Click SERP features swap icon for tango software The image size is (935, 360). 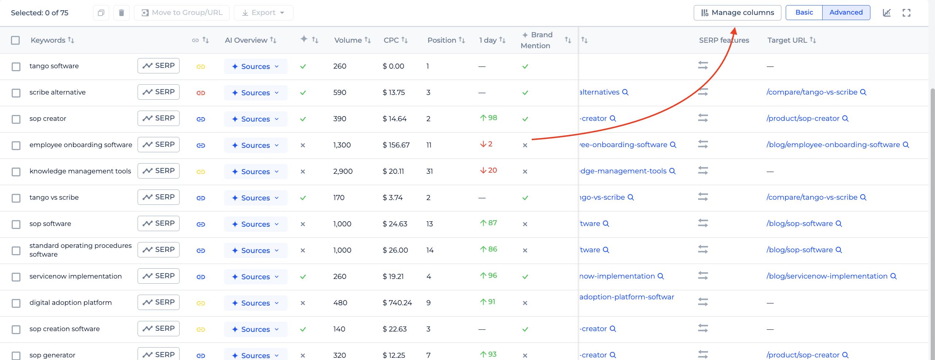pyautogui.click(x=703, y=65)
